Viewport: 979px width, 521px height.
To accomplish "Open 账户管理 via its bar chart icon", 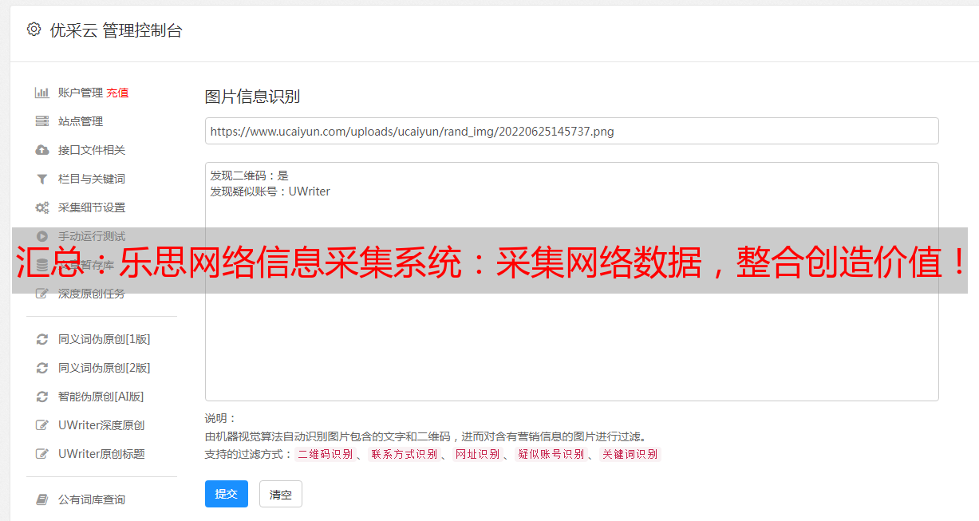I will [42, 93].
